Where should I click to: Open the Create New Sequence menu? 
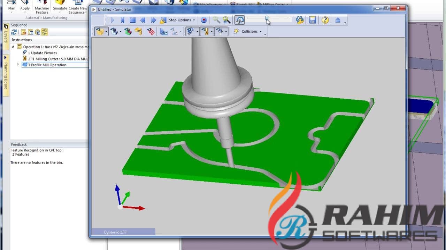coord(78,7)
